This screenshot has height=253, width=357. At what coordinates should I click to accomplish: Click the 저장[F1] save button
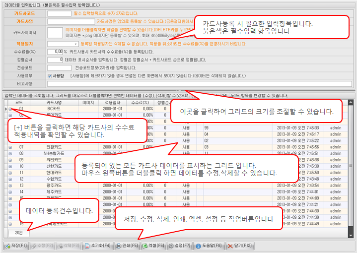pos(16,246)
